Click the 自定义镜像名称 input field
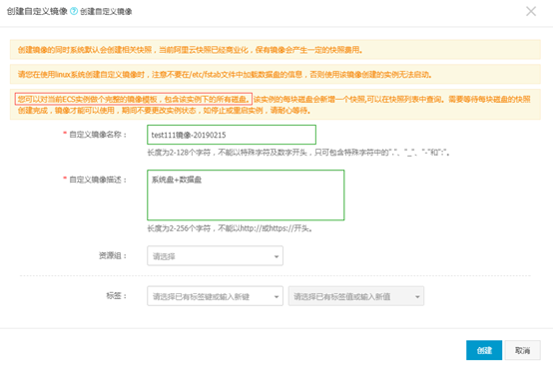Viewport: 553px width, 370px height. point(232,135)
